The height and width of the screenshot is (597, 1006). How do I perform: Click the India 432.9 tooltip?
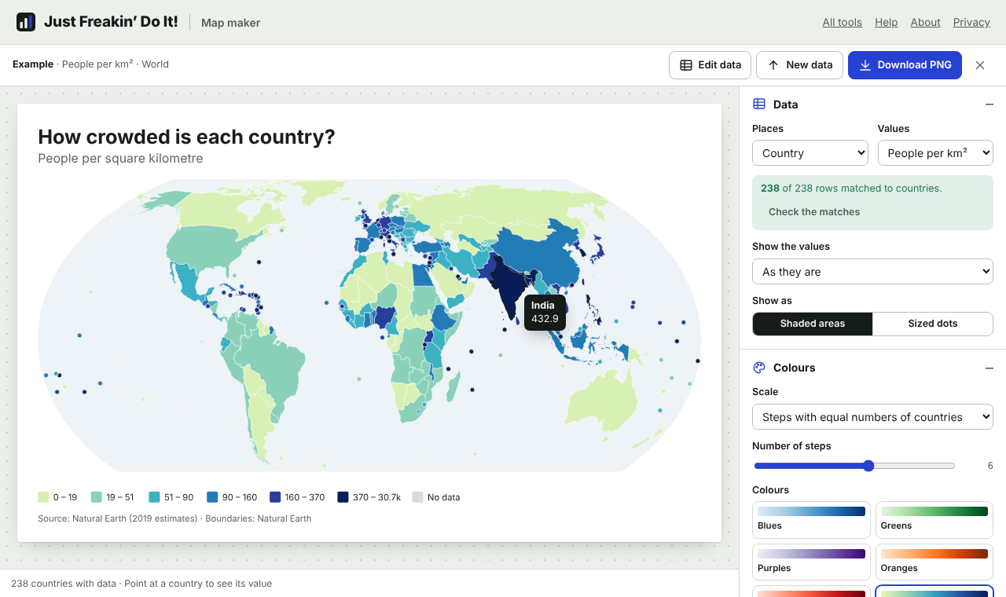pyautogui.click(x=545, y=312)
